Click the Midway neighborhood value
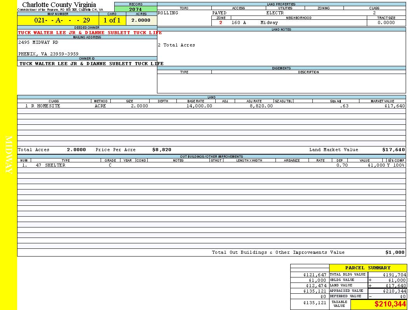 269,23
